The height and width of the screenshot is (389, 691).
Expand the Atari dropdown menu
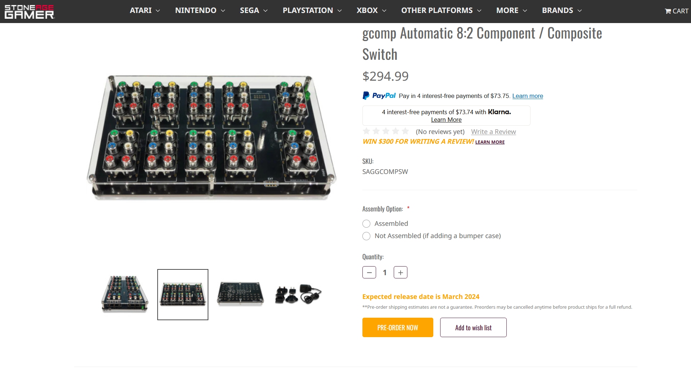(x=145, y=10)
